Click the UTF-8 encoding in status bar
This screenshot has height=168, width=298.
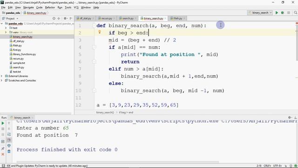[278, 166]
